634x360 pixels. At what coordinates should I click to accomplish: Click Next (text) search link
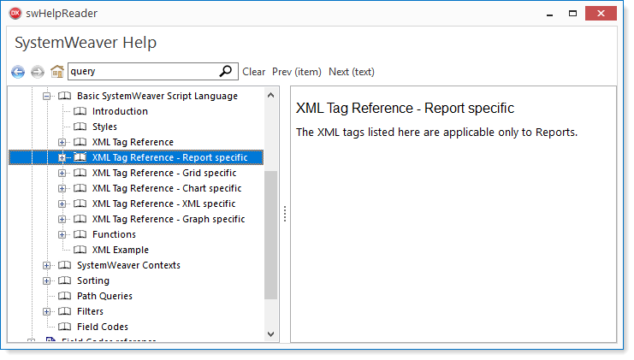(x=352, y=72)
